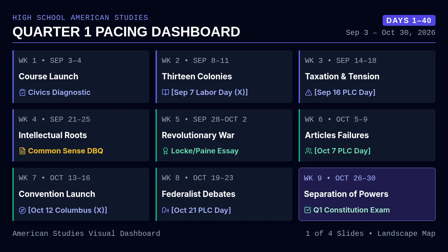This screenshot has height=252, width=448.
Task: Click the [Oct 21 PLC Day] note
Action: [x=201, y=210]
